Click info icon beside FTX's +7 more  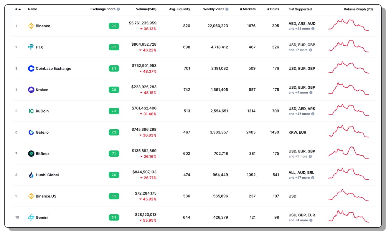(x=311, y=50)
